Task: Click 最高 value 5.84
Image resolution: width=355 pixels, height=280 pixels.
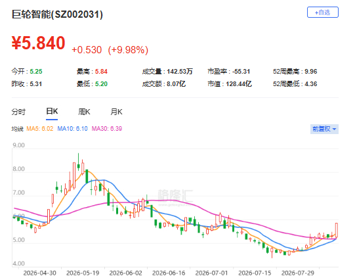Action: (101, 72)
